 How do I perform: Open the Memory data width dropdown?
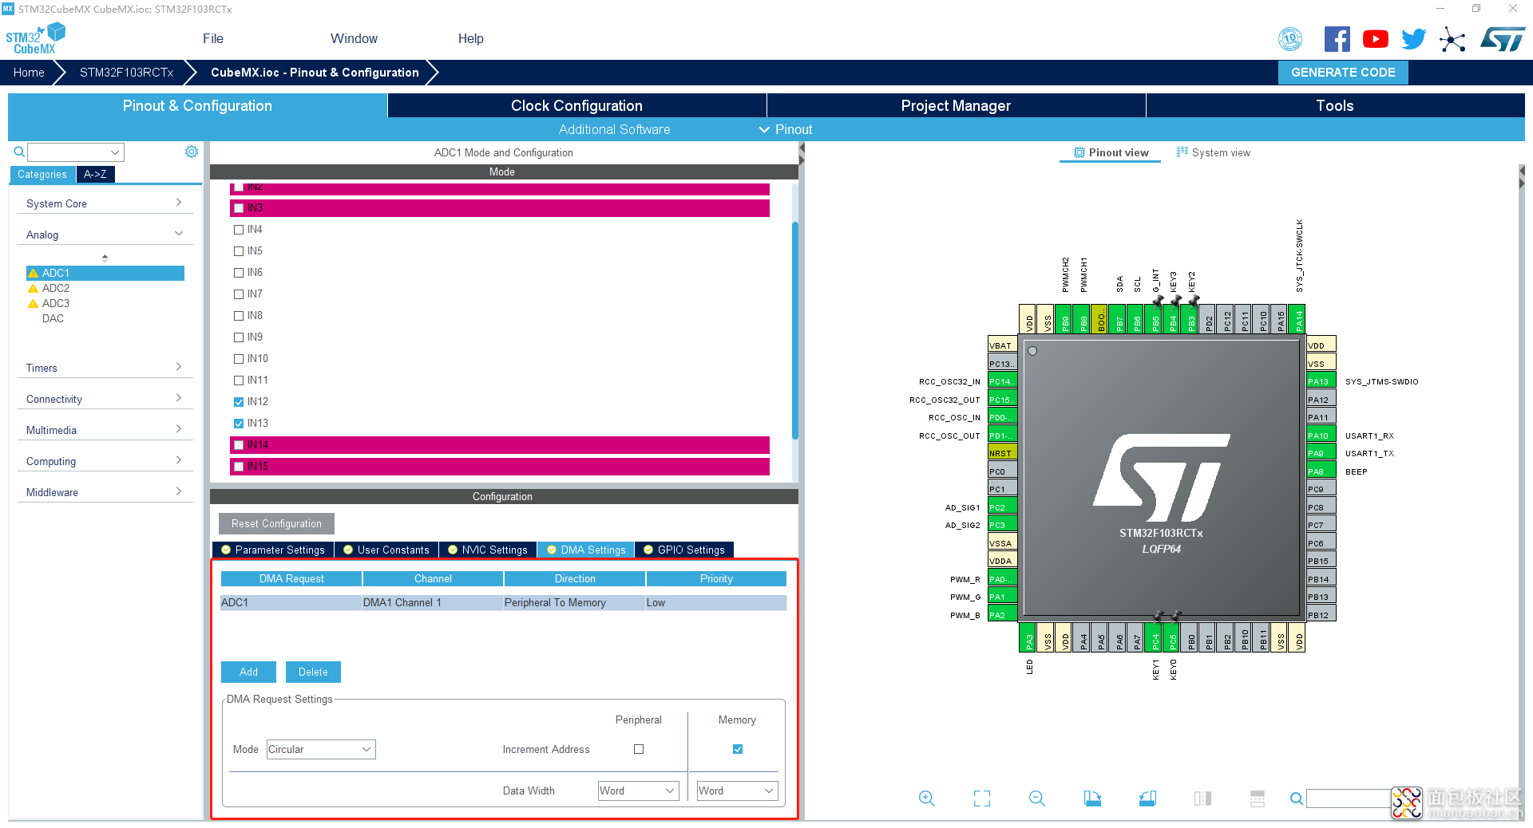coord(738,791)
